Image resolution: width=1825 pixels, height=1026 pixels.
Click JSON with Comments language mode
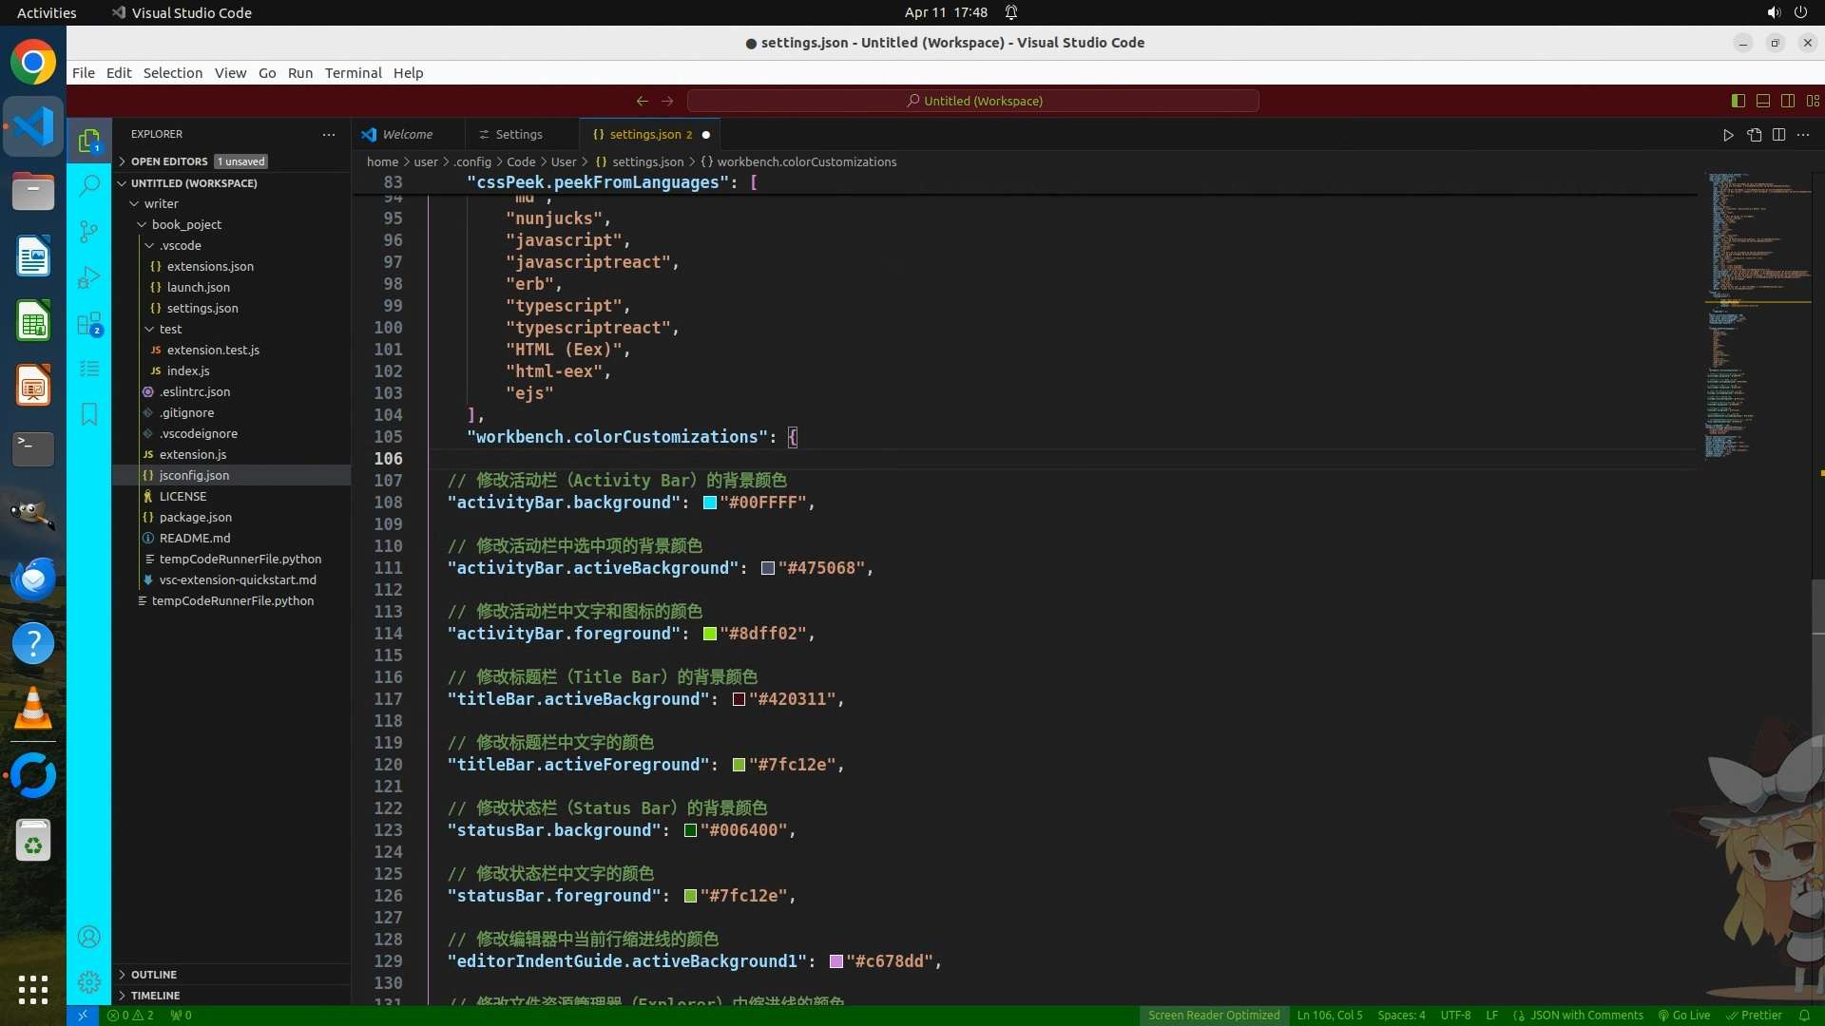(x=1585, y=1016)
